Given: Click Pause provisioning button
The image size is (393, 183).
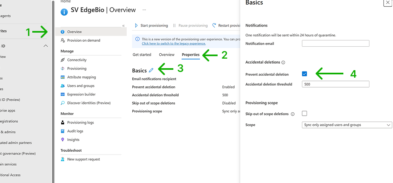Looking at the screenshot, I should pyautogui.click(x=190, y=26).
